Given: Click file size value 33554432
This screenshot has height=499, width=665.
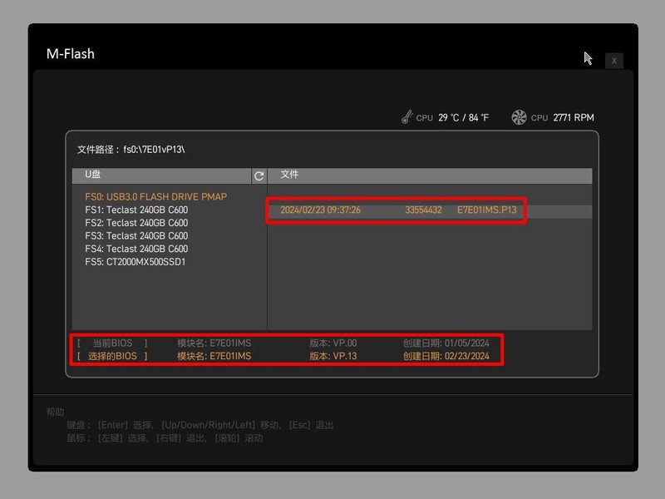Looking at the screenshot, I should tap(423, 210).
